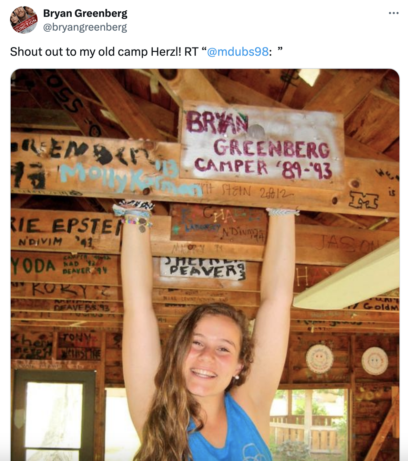Click Bryan Greenberg's profile avatar
Screen dimensions: 408x461
24,20
